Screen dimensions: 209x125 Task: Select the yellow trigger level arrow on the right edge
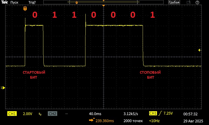(200, 50)
